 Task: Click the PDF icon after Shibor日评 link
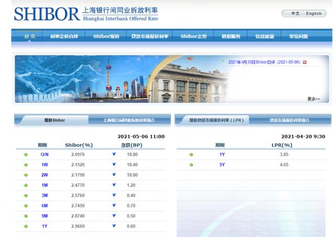[x=305, y=62]
